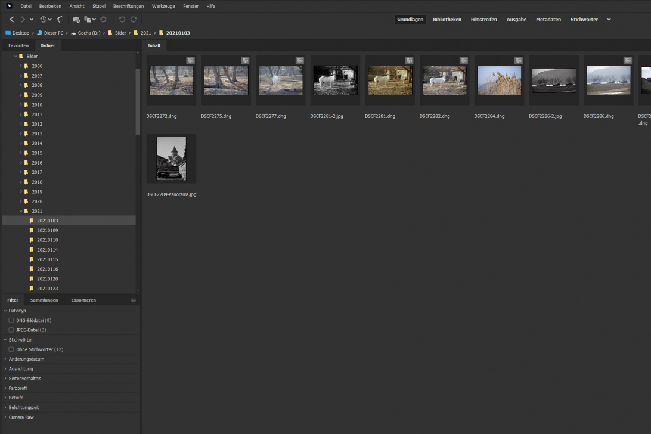Screen dimensions: 651x434
Task: Expand the 2019 folder in the tree
Action: pyautogui.click(x=20, y=192)
